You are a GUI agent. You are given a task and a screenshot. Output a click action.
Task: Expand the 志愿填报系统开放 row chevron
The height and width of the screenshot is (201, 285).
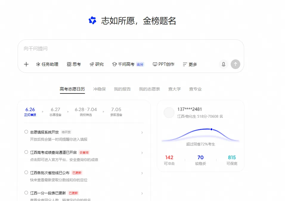(x=142, y=133)
